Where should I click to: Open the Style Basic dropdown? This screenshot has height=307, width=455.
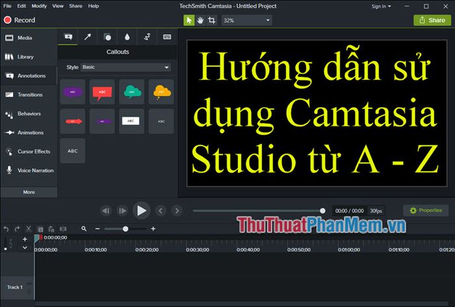click(x=125, y=68)
